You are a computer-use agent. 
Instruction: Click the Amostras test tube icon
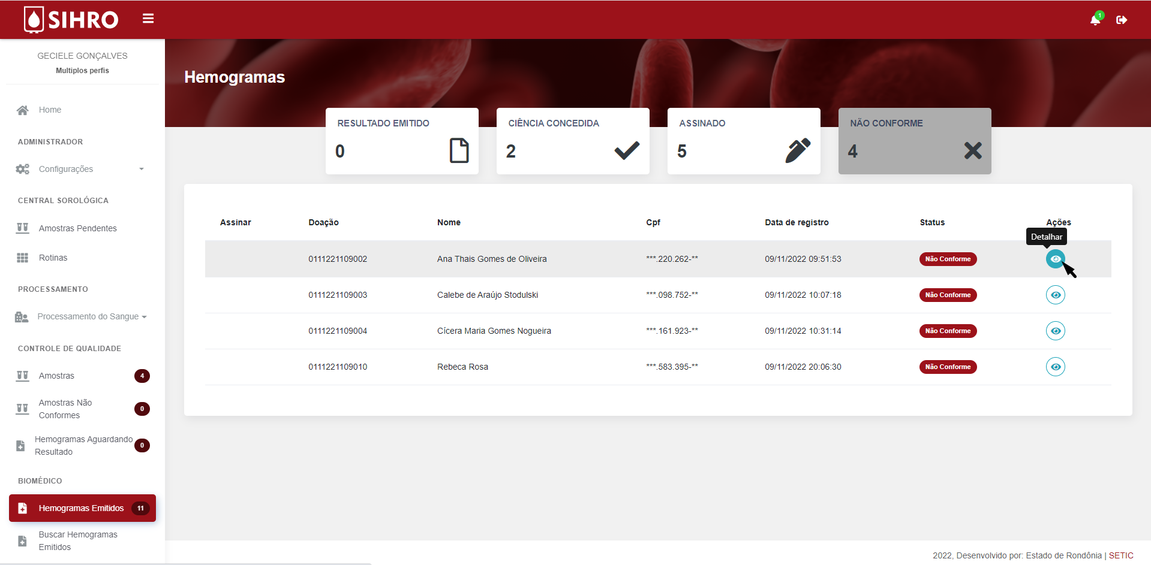[x=22, y=376]
